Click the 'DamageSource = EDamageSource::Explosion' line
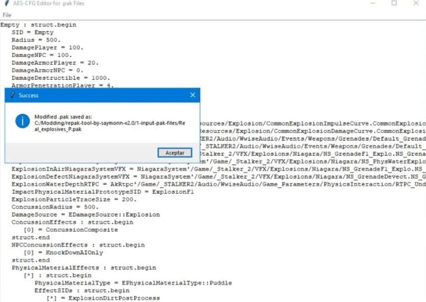The image size is (426, 302). point(85,215)
